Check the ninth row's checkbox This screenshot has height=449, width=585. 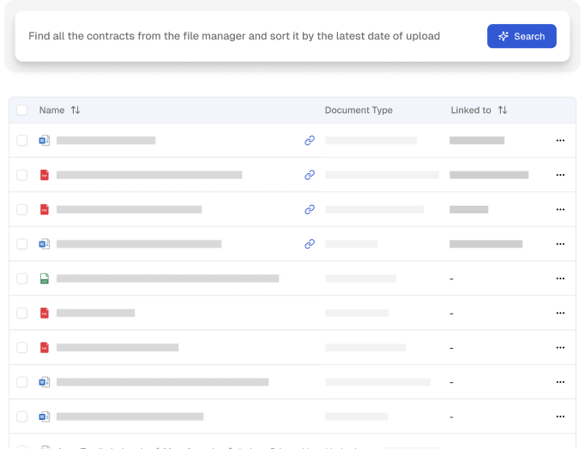coord(22,416)
